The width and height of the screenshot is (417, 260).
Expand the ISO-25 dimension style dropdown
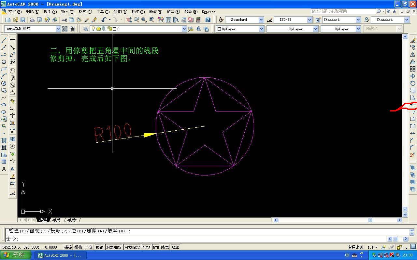click(x=309, y=20)
